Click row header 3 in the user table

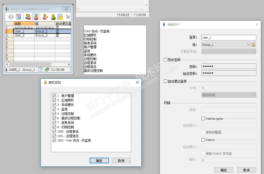(x=9, y=35)
